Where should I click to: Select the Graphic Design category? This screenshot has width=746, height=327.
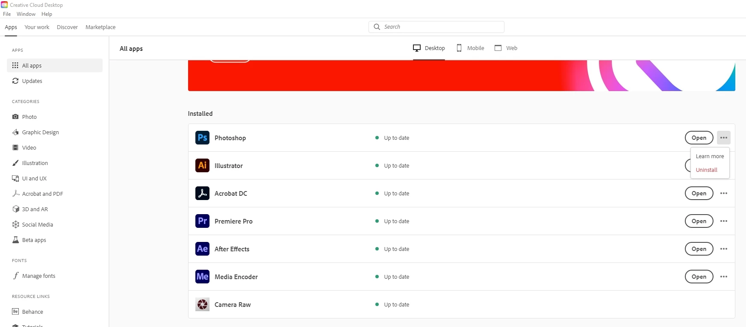(55, 132)
